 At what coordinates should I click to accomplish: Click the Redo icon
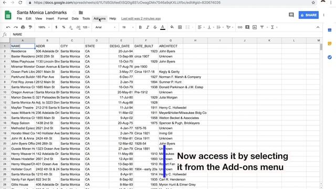pos(16,27)
